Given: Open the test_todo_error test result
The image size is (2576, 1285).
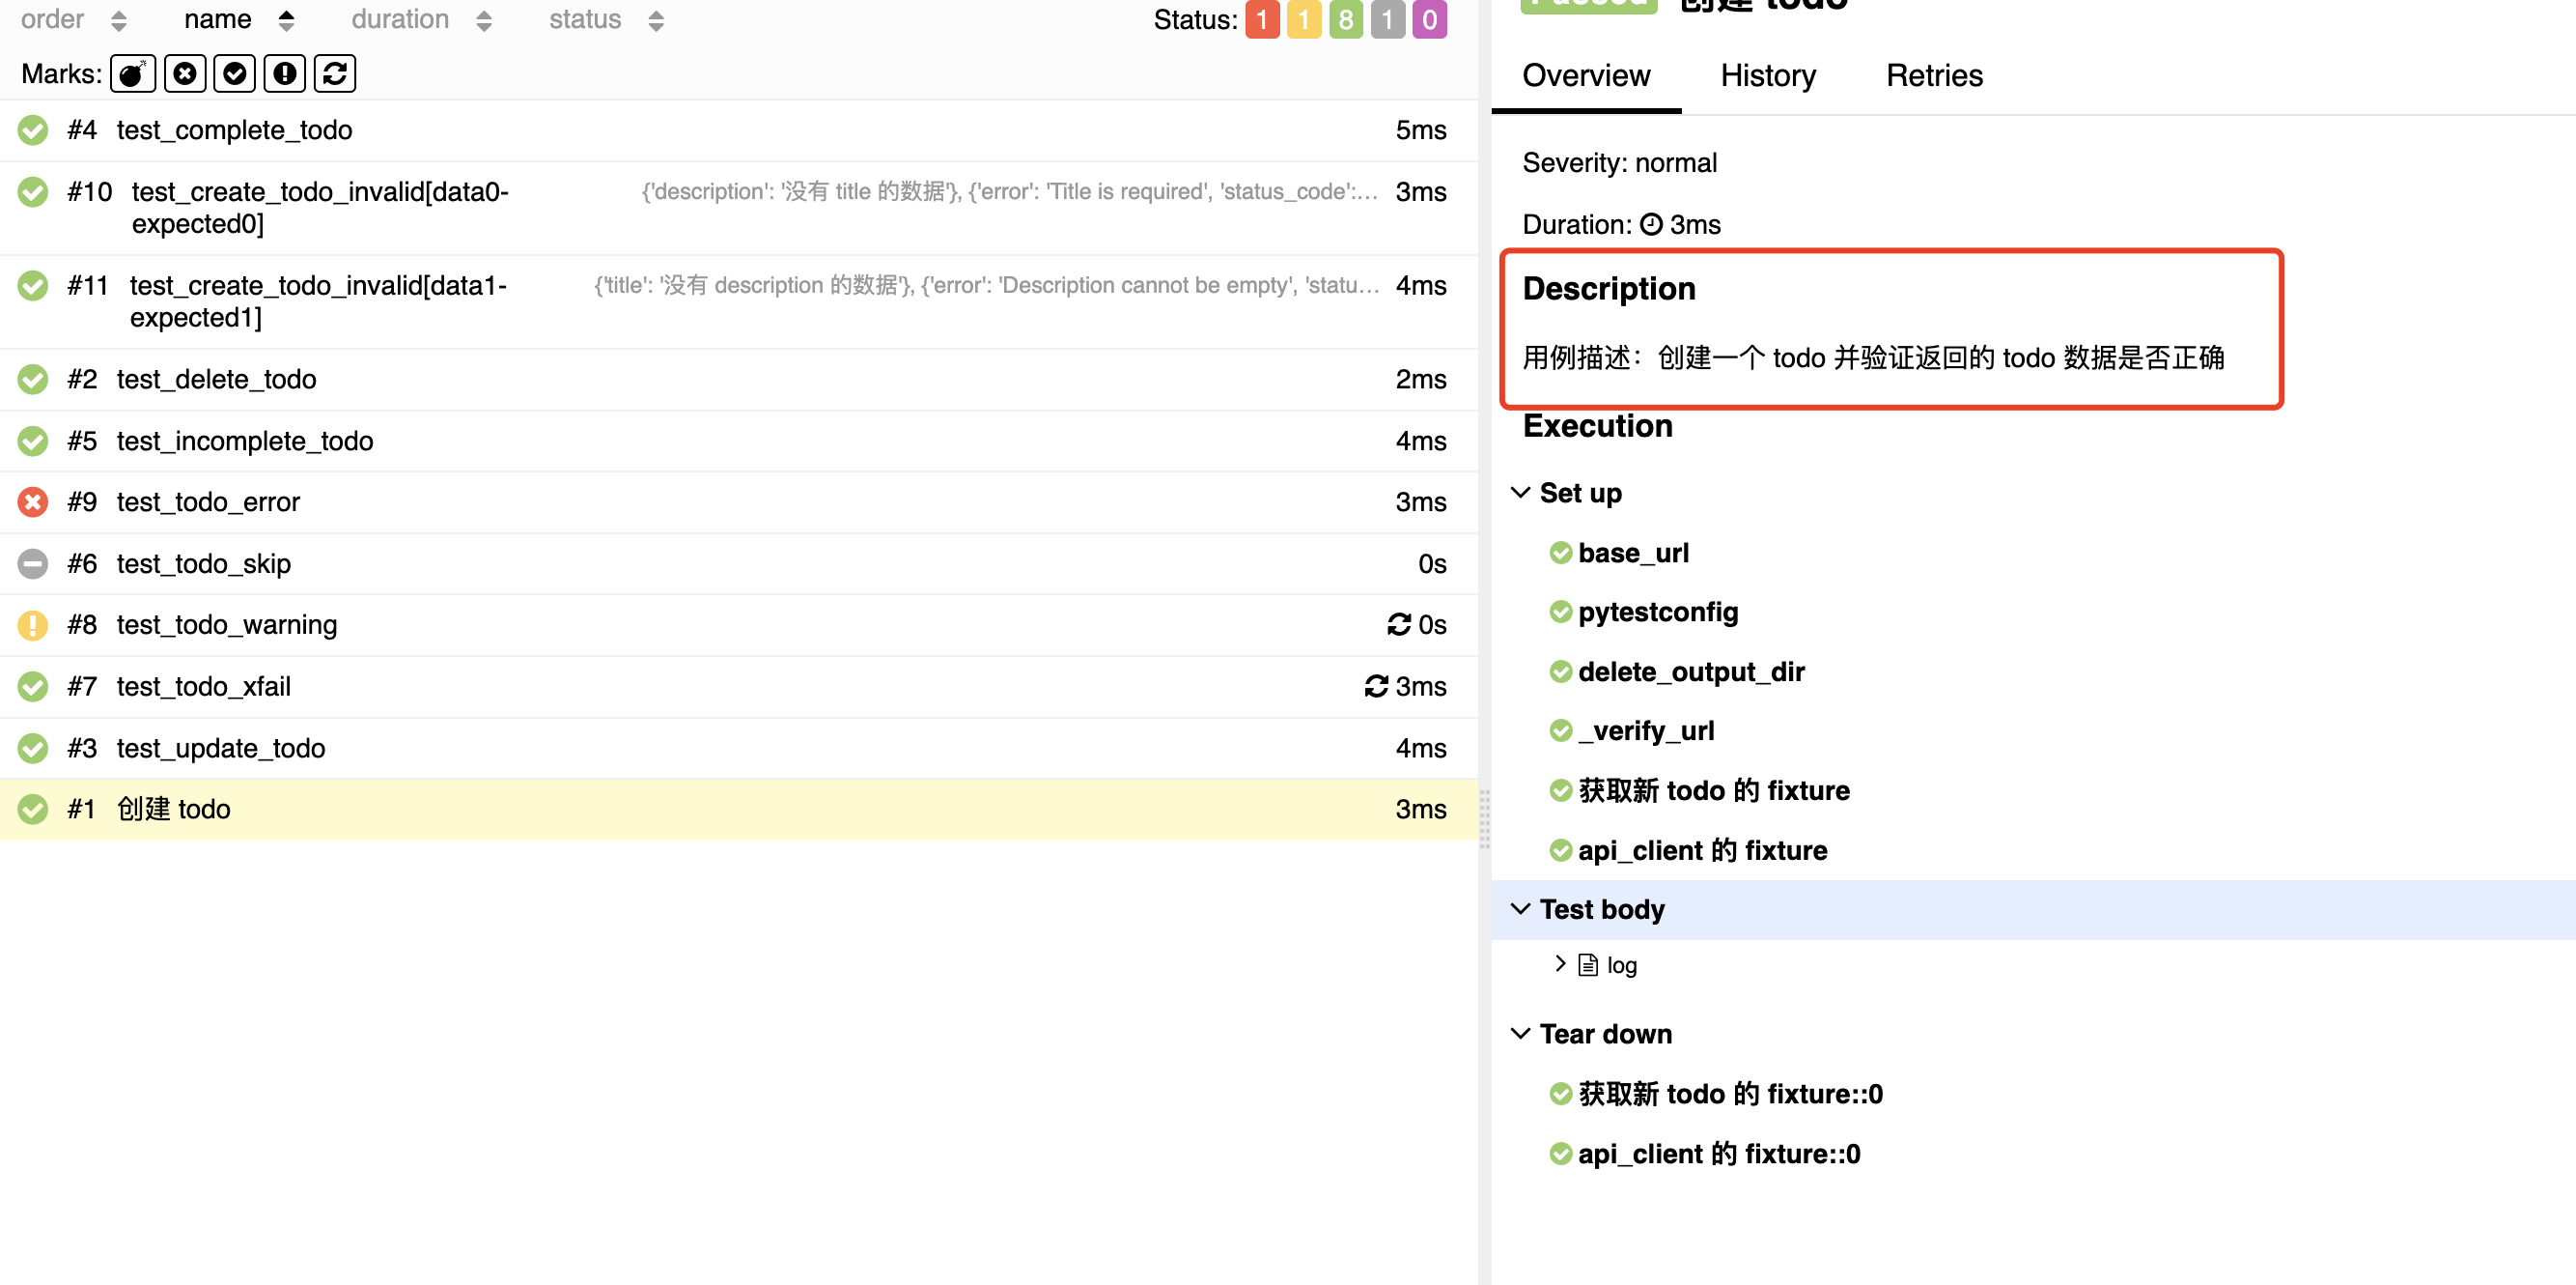Looking at the screenshot, I should pos(208,501).
